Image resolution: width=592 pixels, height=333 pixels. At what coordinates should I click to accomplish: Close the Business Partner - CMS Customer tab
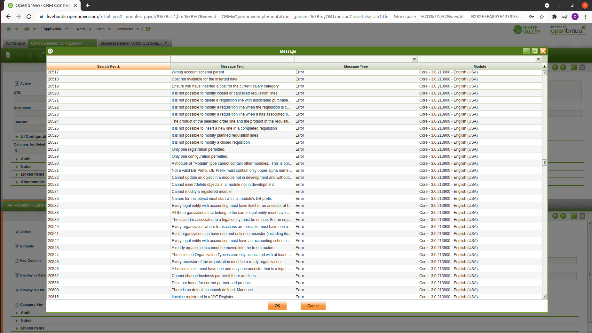pyautogui.click(x=166, y=43)
